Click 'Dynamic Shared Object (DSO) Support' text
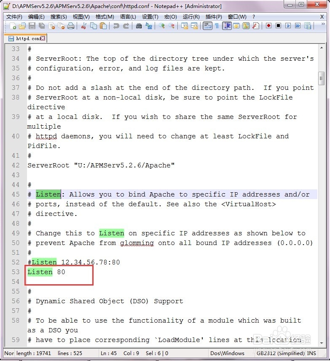The image size is (330, 361). 109,301
